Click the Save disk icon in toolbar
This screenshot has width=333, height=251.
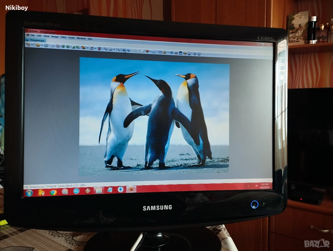click(x=46, y=45)
